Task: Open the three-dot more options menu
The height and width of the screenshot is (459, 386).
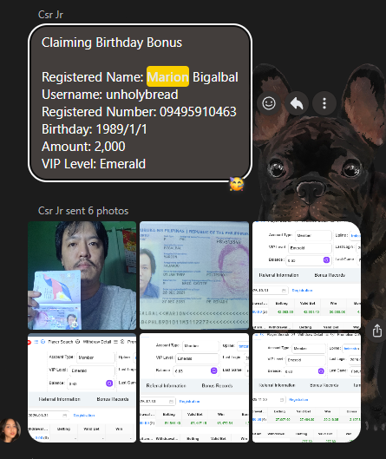Action: click(324, 103)
